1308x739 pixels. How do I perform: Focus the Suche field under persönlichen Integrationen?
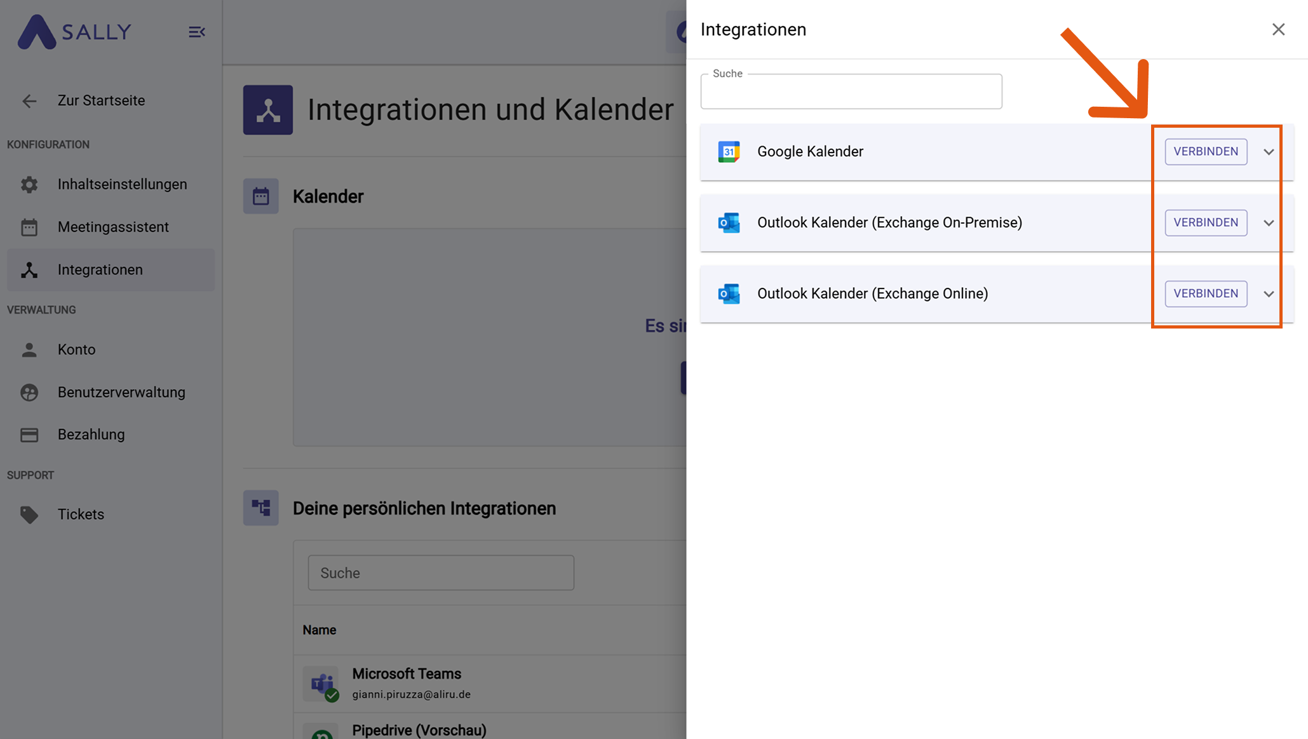(x=441, y=573)
